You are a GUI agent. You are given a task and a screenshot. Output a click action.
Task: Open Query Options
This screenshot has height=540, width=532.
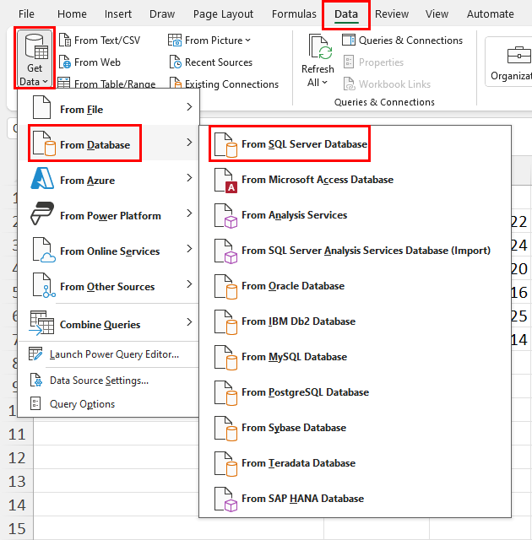pyautogui.click(x=109, y=404)
